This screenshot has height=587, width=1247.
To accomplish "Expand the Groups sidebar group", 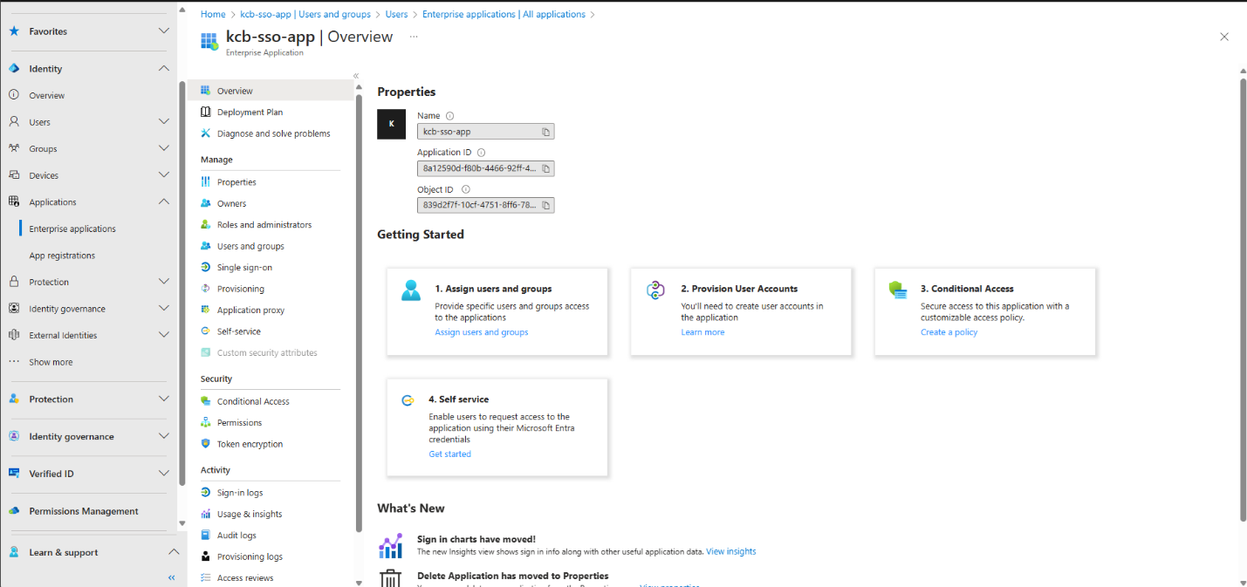I will coord(164,148).
